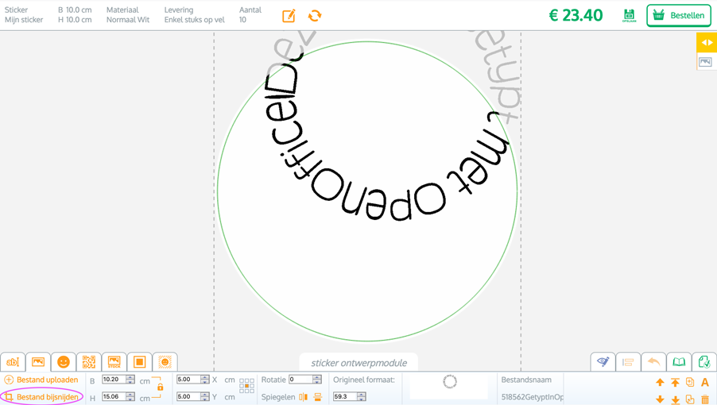Click the circular text thumbnail preview
Screen dimensions: 717x405
449,382
